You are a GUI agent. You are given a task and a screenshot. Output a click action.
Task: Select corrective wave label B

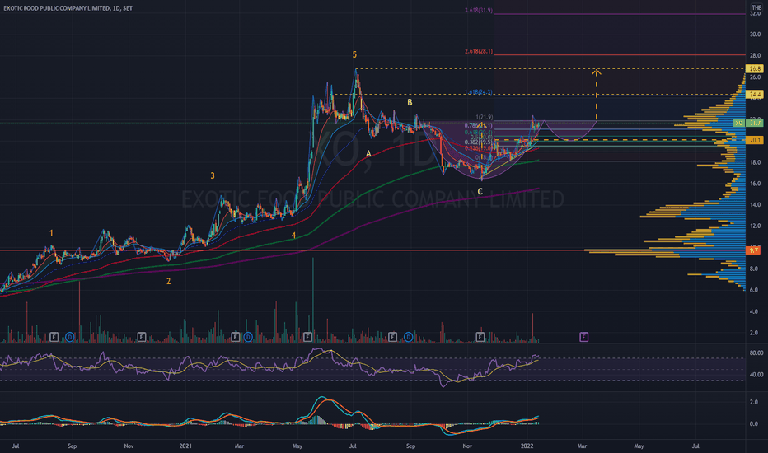point(410,102)
